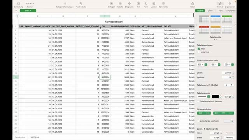Screen dimensions: 249x140
Task: Click the Teilen share icon
Action: click(x=193, y=3)
